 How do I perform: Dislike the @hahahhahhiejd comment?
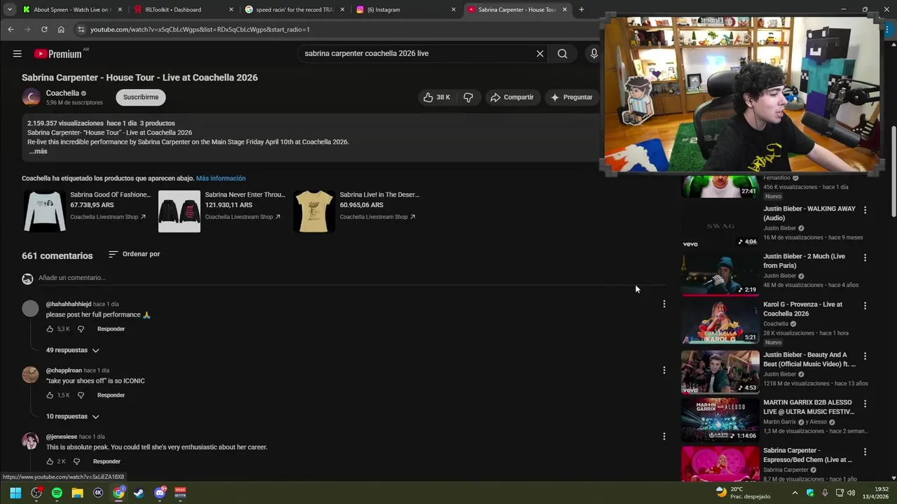point(81,329)
